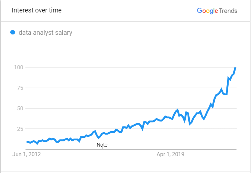Click the steep vertical jump near the chart's end
Viewport: 251px width, 173px height.
(228, 86)
